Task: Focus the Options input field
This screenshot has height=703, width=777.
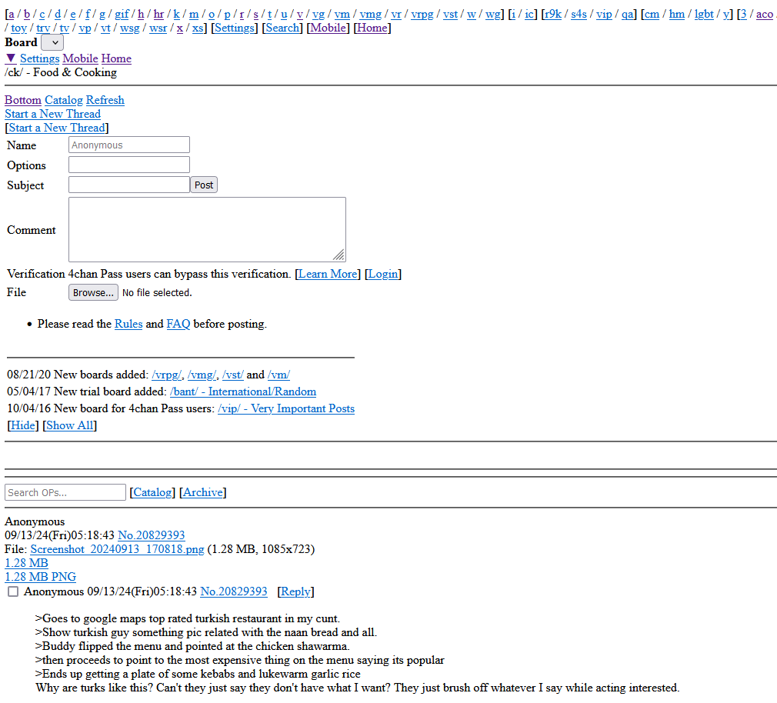Action: pyautogui.click(x=128, y=165)
